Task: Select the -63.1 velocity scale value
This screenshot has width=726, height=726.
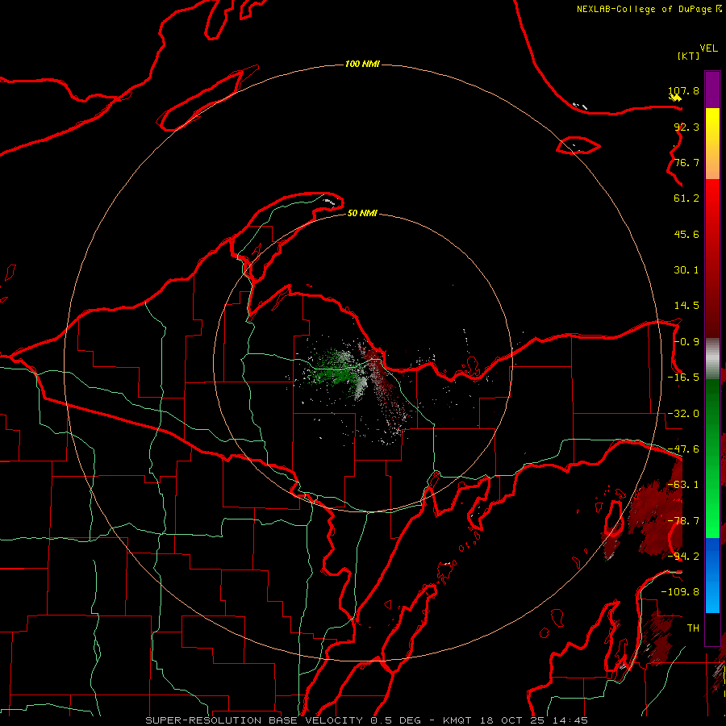Action: [x=683, y=485]
